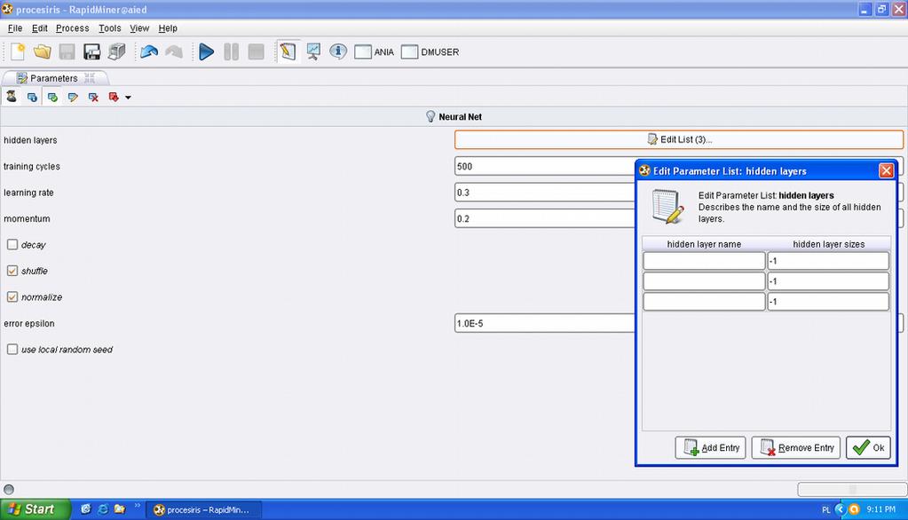Switch to Results perspective chart icon
Viewport: 908px width, 520px height.
(313, 51)
